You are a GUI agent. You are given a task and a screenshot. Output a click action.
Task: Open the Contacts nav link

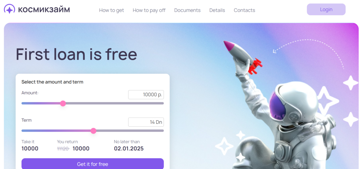[x=244, y=10]
